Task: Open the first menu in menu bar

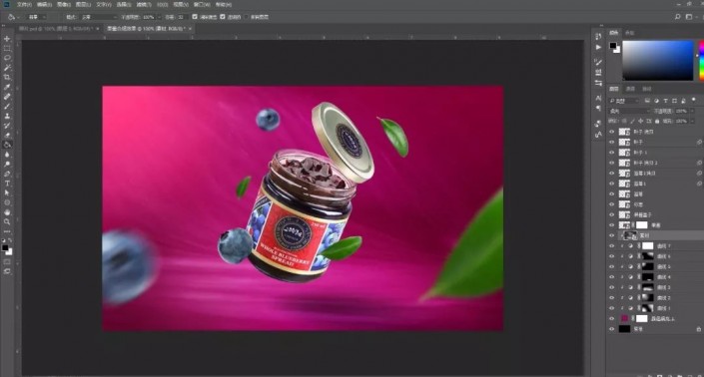Action: [x=24, y=4]
